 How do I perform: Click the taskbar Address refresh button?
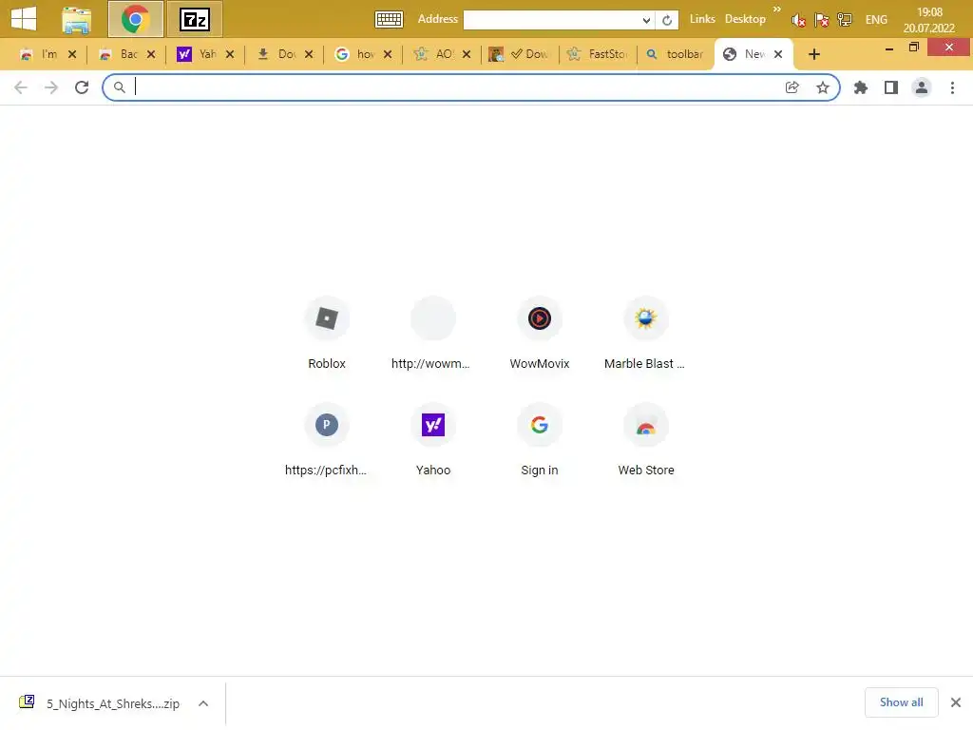tap(666, 20)
